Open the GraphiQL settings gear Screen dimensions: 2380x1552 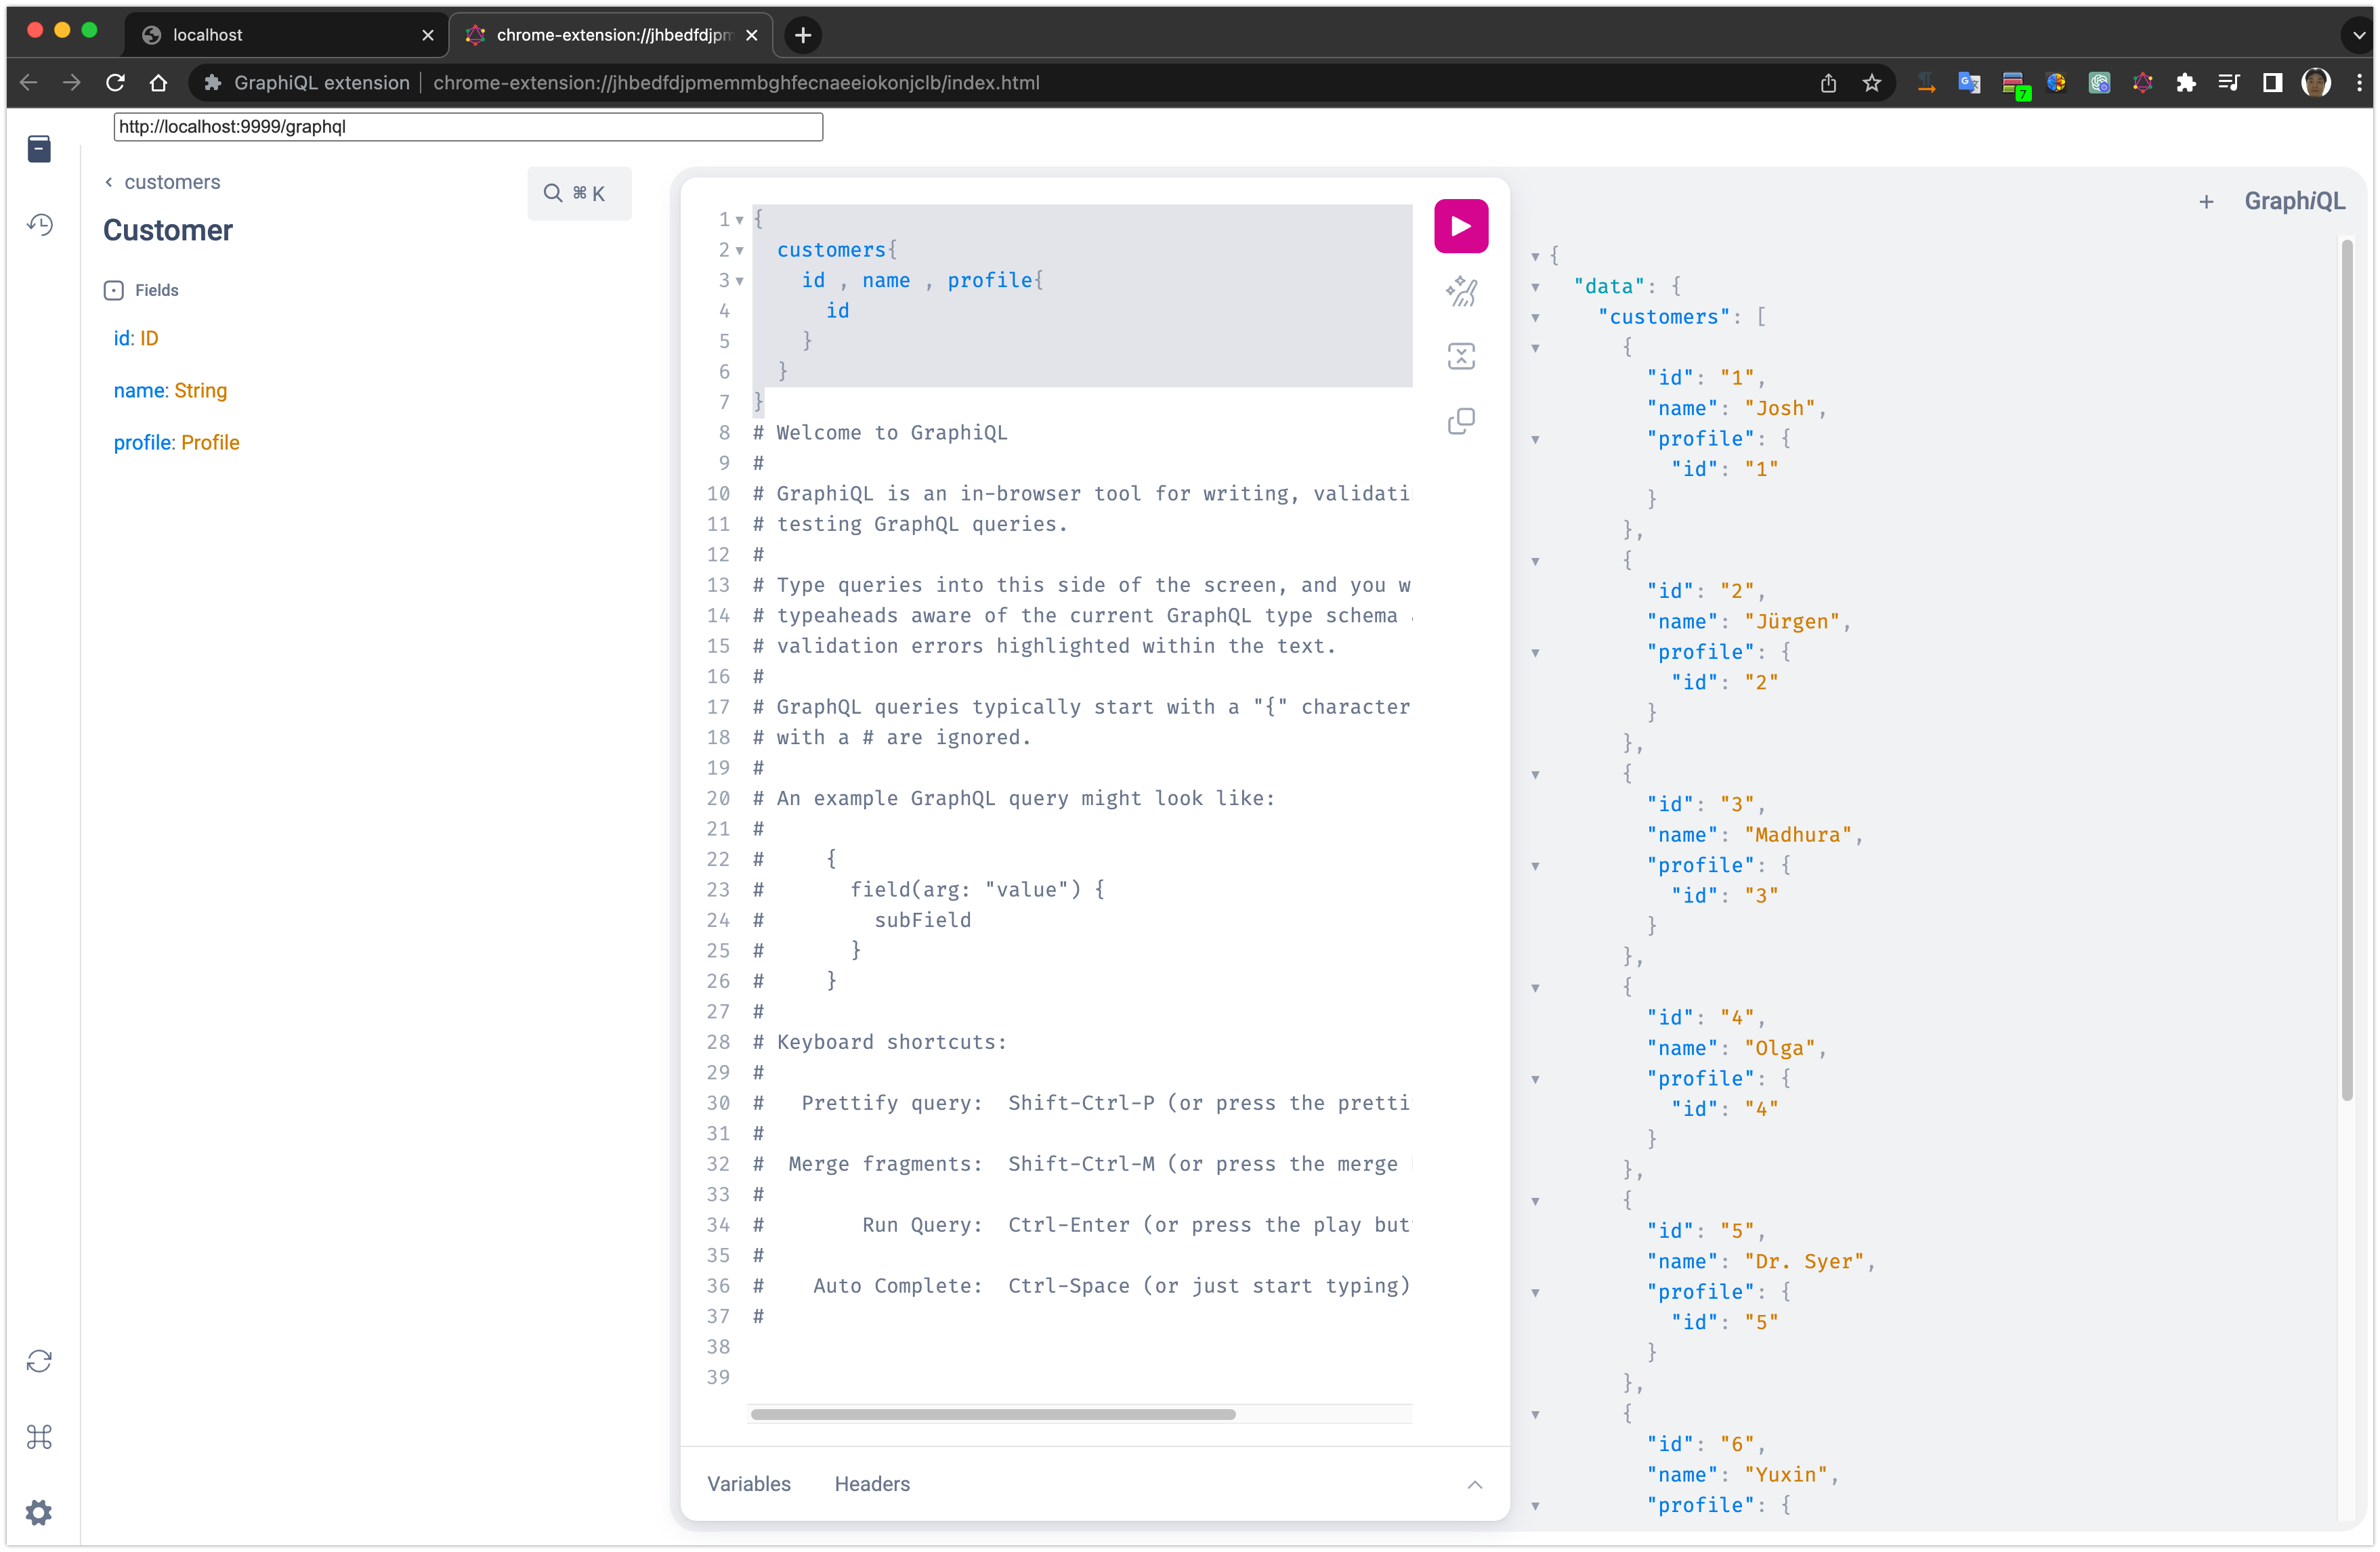click(39, 1512)
